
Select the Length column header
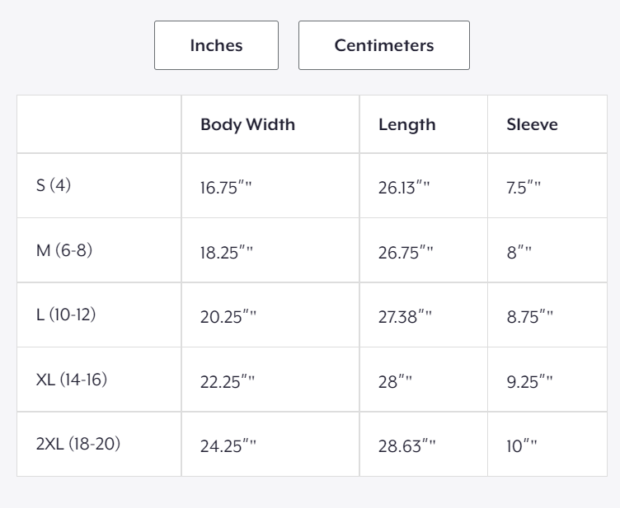407,125
